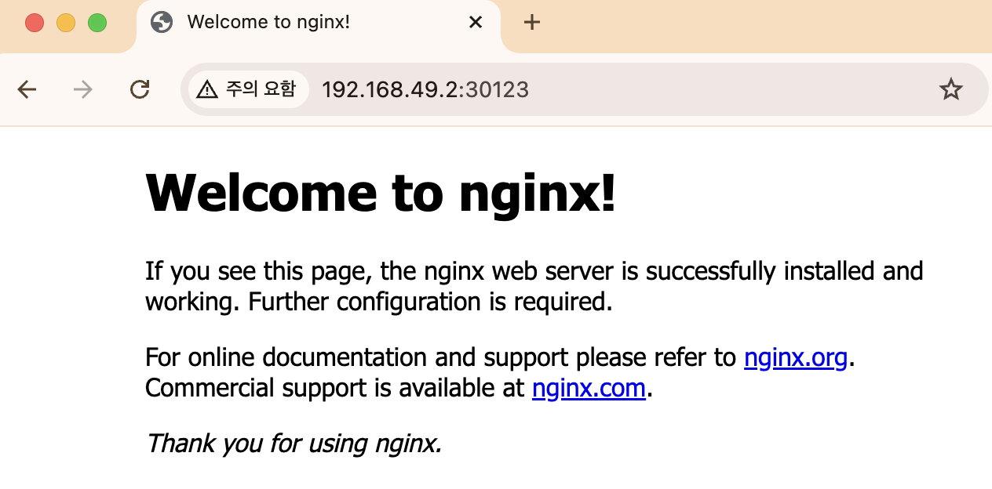Screen dimensions: 992x489
Task: Click the globe favicon on the tab
Action: click(x=162, y=22)
